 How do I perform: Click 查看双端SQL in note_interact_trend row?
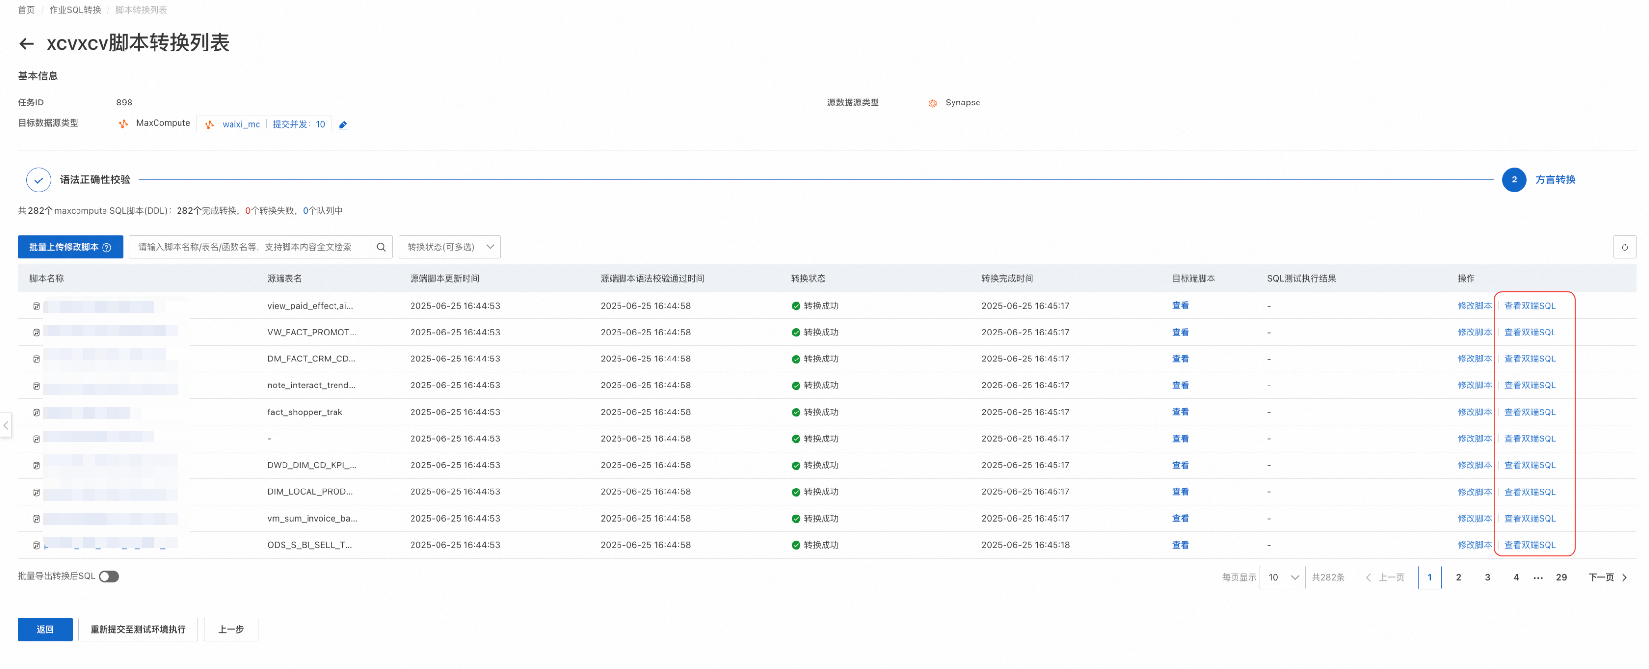coord(1529,386)
